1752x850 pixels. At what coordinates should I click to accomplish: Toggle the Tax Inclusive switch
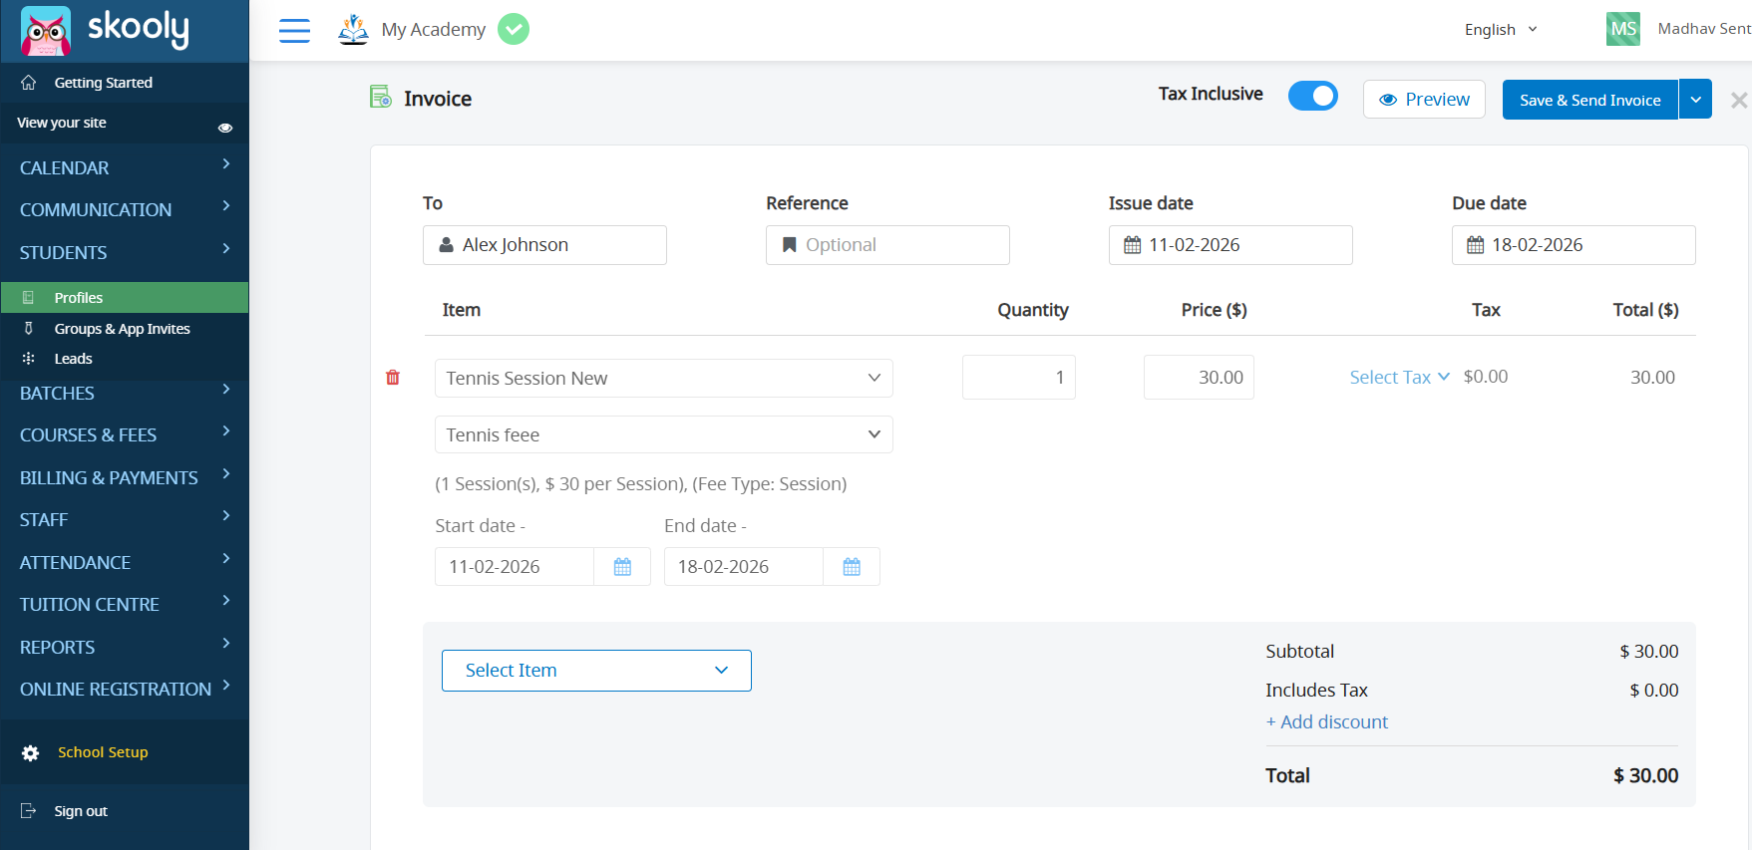pyautogui.click(x=1312, y=96)
